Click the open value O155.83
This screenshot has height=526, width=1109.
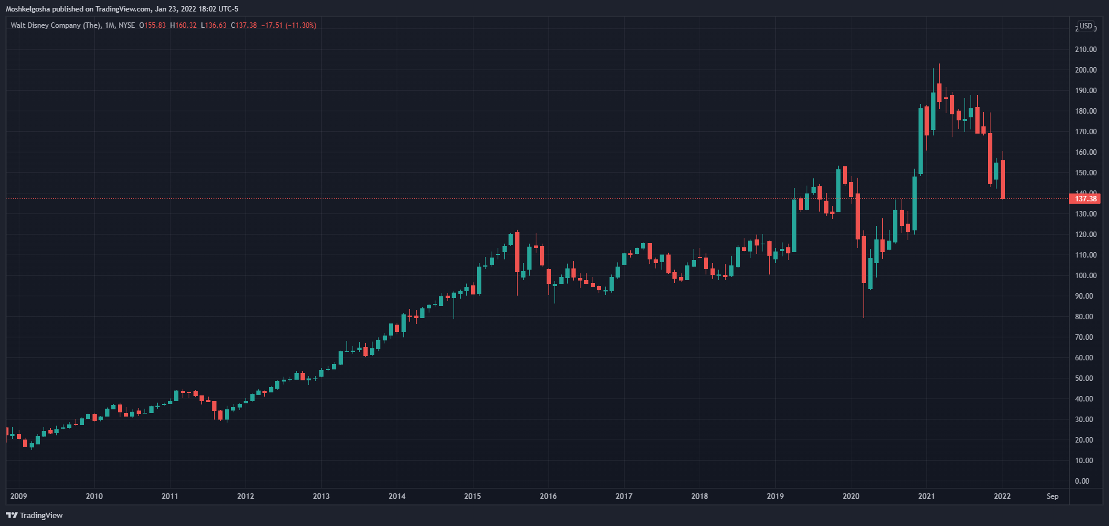[x=152, y=25]
